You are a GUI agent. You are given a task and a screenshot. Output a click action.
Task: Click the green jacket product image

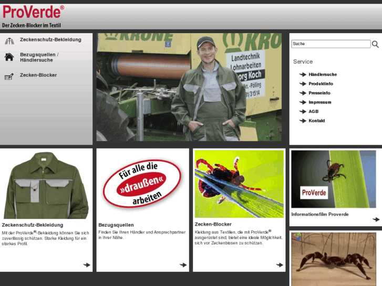pos(46,185)
